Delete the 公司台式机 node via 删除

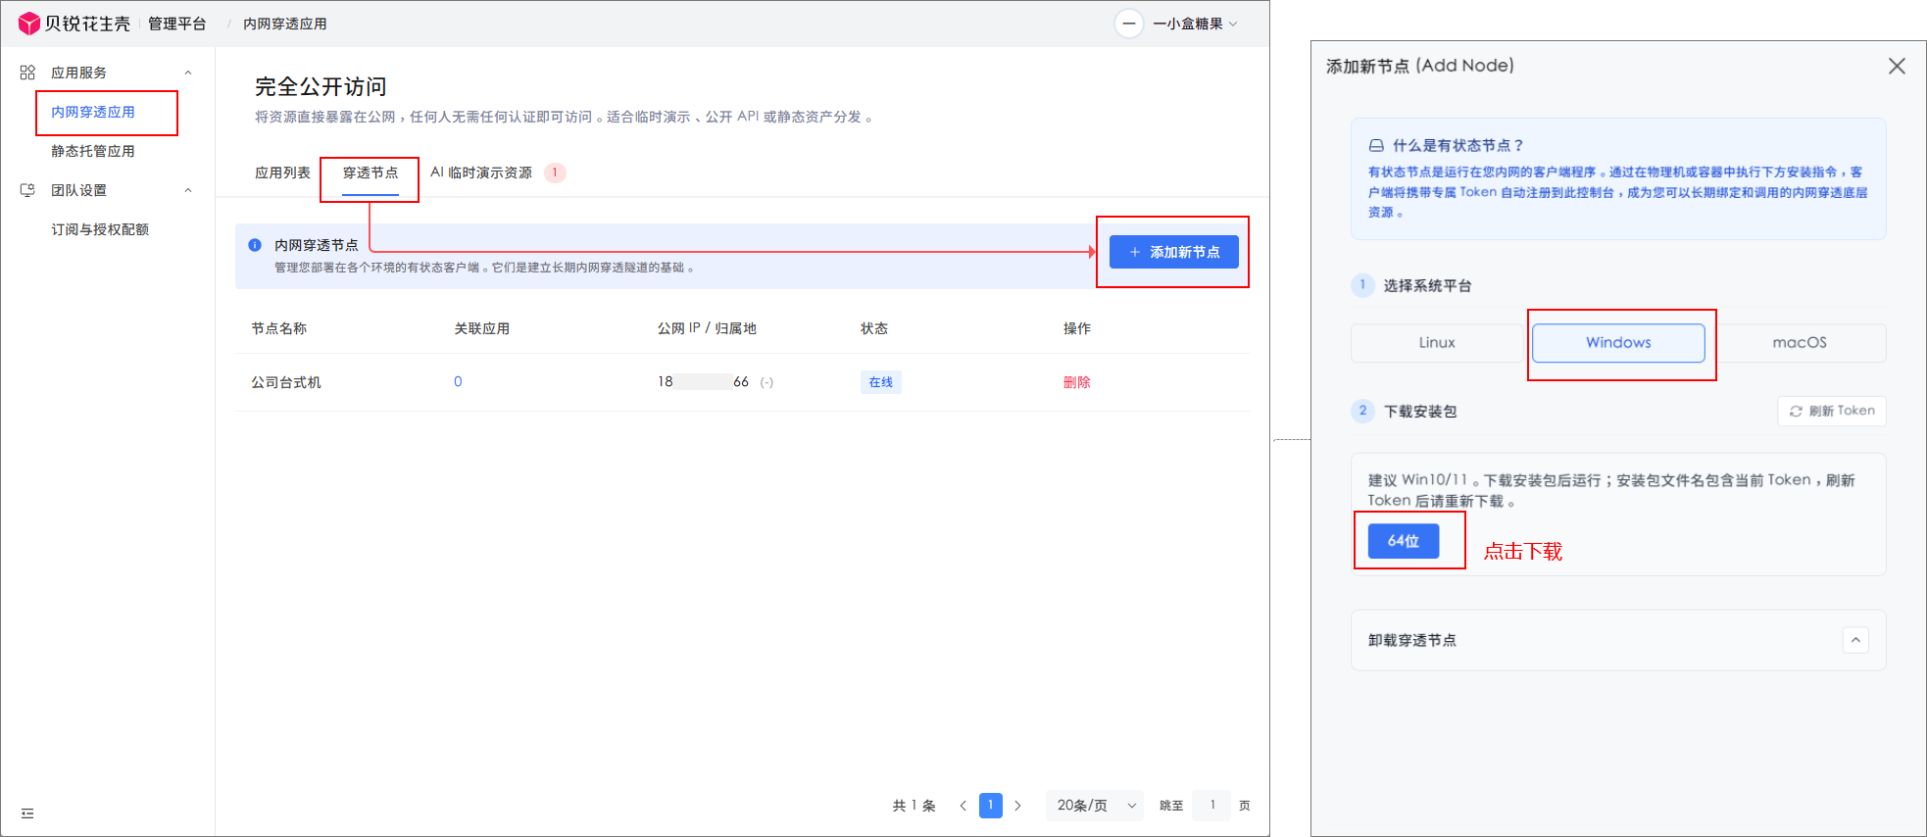point(1076,382)
